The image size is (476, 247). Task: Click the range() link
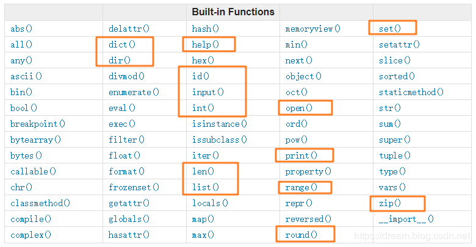[301, 187]
